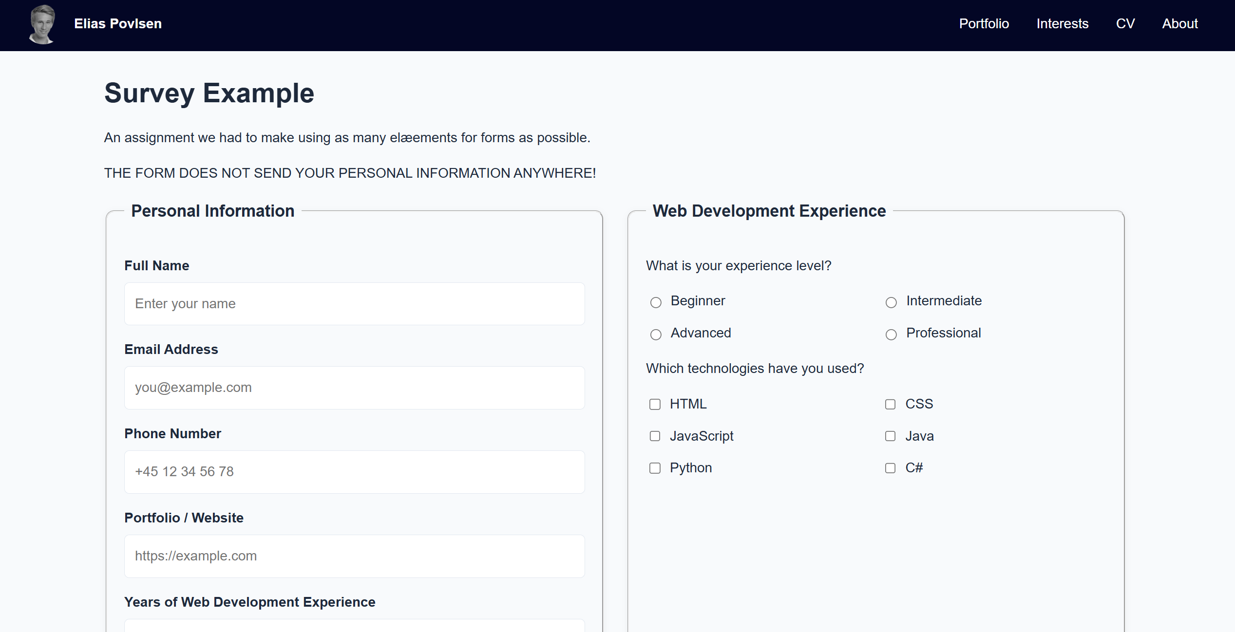Click the Personal Information legend
Viewport: 1235px width, 632px height.
tap(213, 211)
